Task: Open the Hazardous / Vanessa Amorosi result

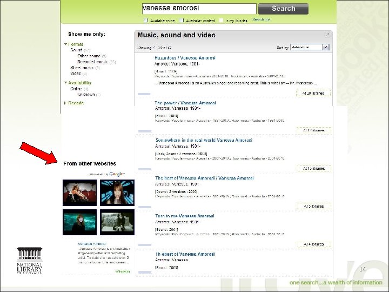Action: click(185, 58)
